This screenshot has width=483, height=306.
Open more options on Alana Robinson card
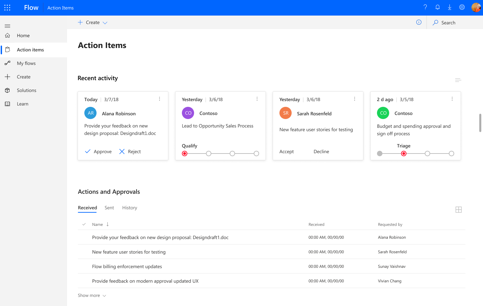tap(160, 99)
